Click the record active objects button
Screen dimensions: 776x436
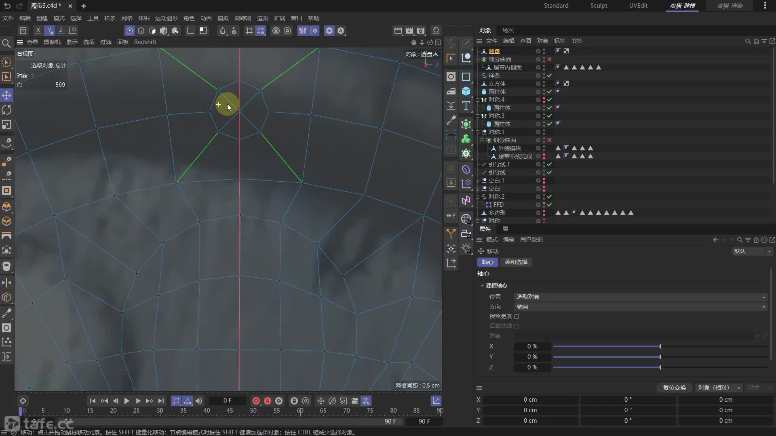(x=256, y=401)
